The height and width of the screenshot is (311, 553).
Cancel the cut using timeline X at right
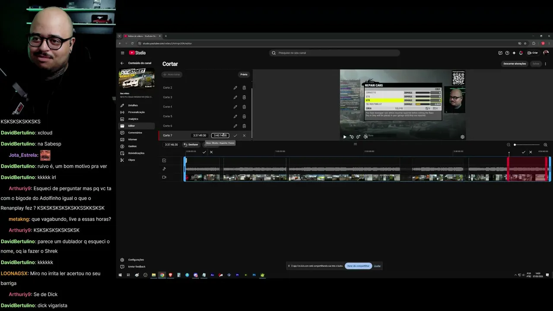(x=531, y=152)
